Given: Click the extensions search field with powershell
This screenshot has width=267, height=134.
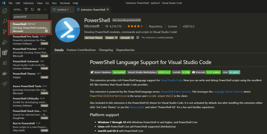Looking at the screenshot, I should click(31, 17).
